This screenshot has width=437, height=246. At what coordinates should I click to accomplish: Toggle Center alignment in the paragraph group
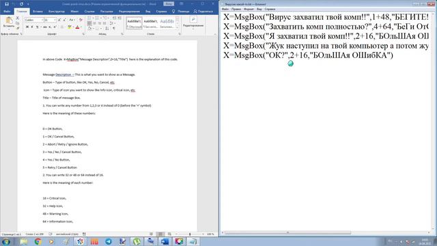[x=94, y=23]
